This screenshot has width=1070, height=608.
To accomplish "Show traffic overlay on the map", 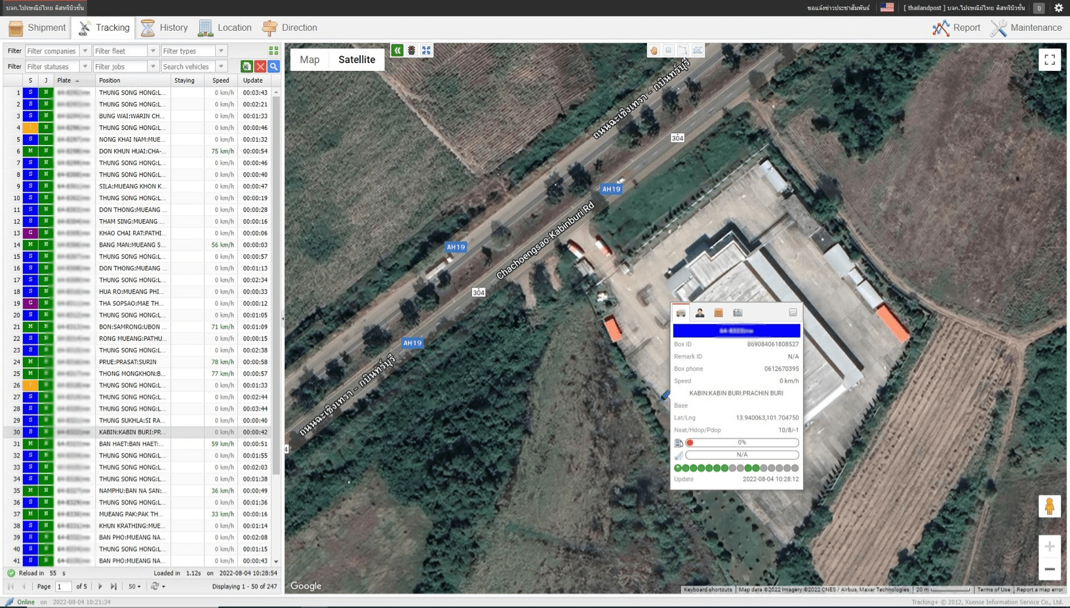I will [411, 50].
